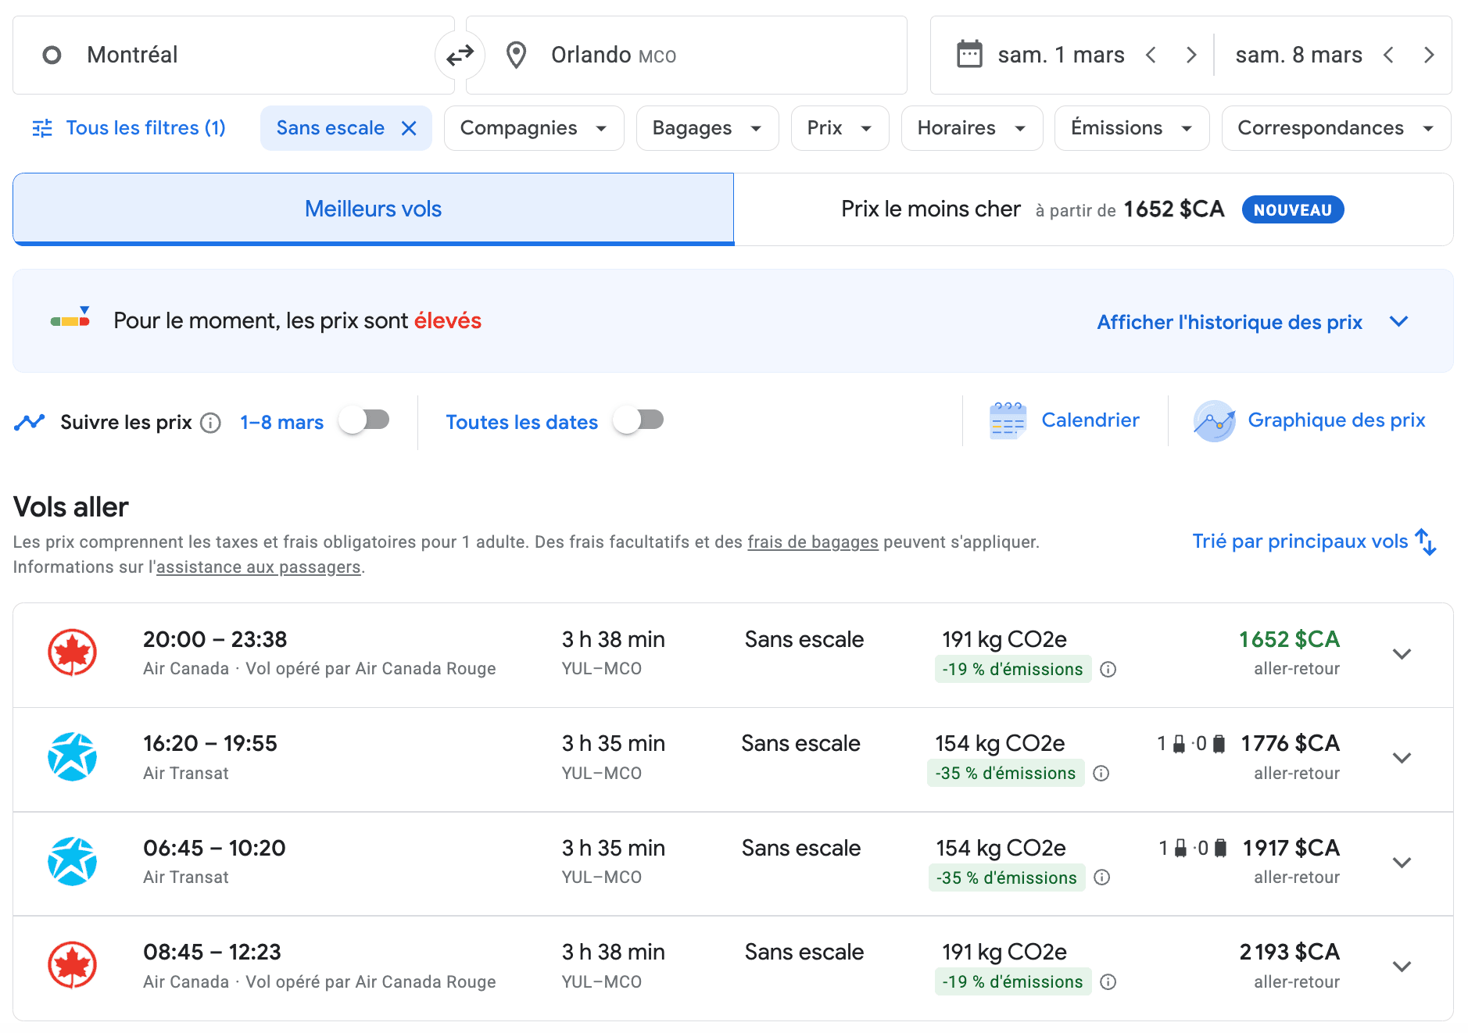Click the 1652 $CA flight price
The width and height of the screenshot is (1468, 1033).
(1289, 640)
